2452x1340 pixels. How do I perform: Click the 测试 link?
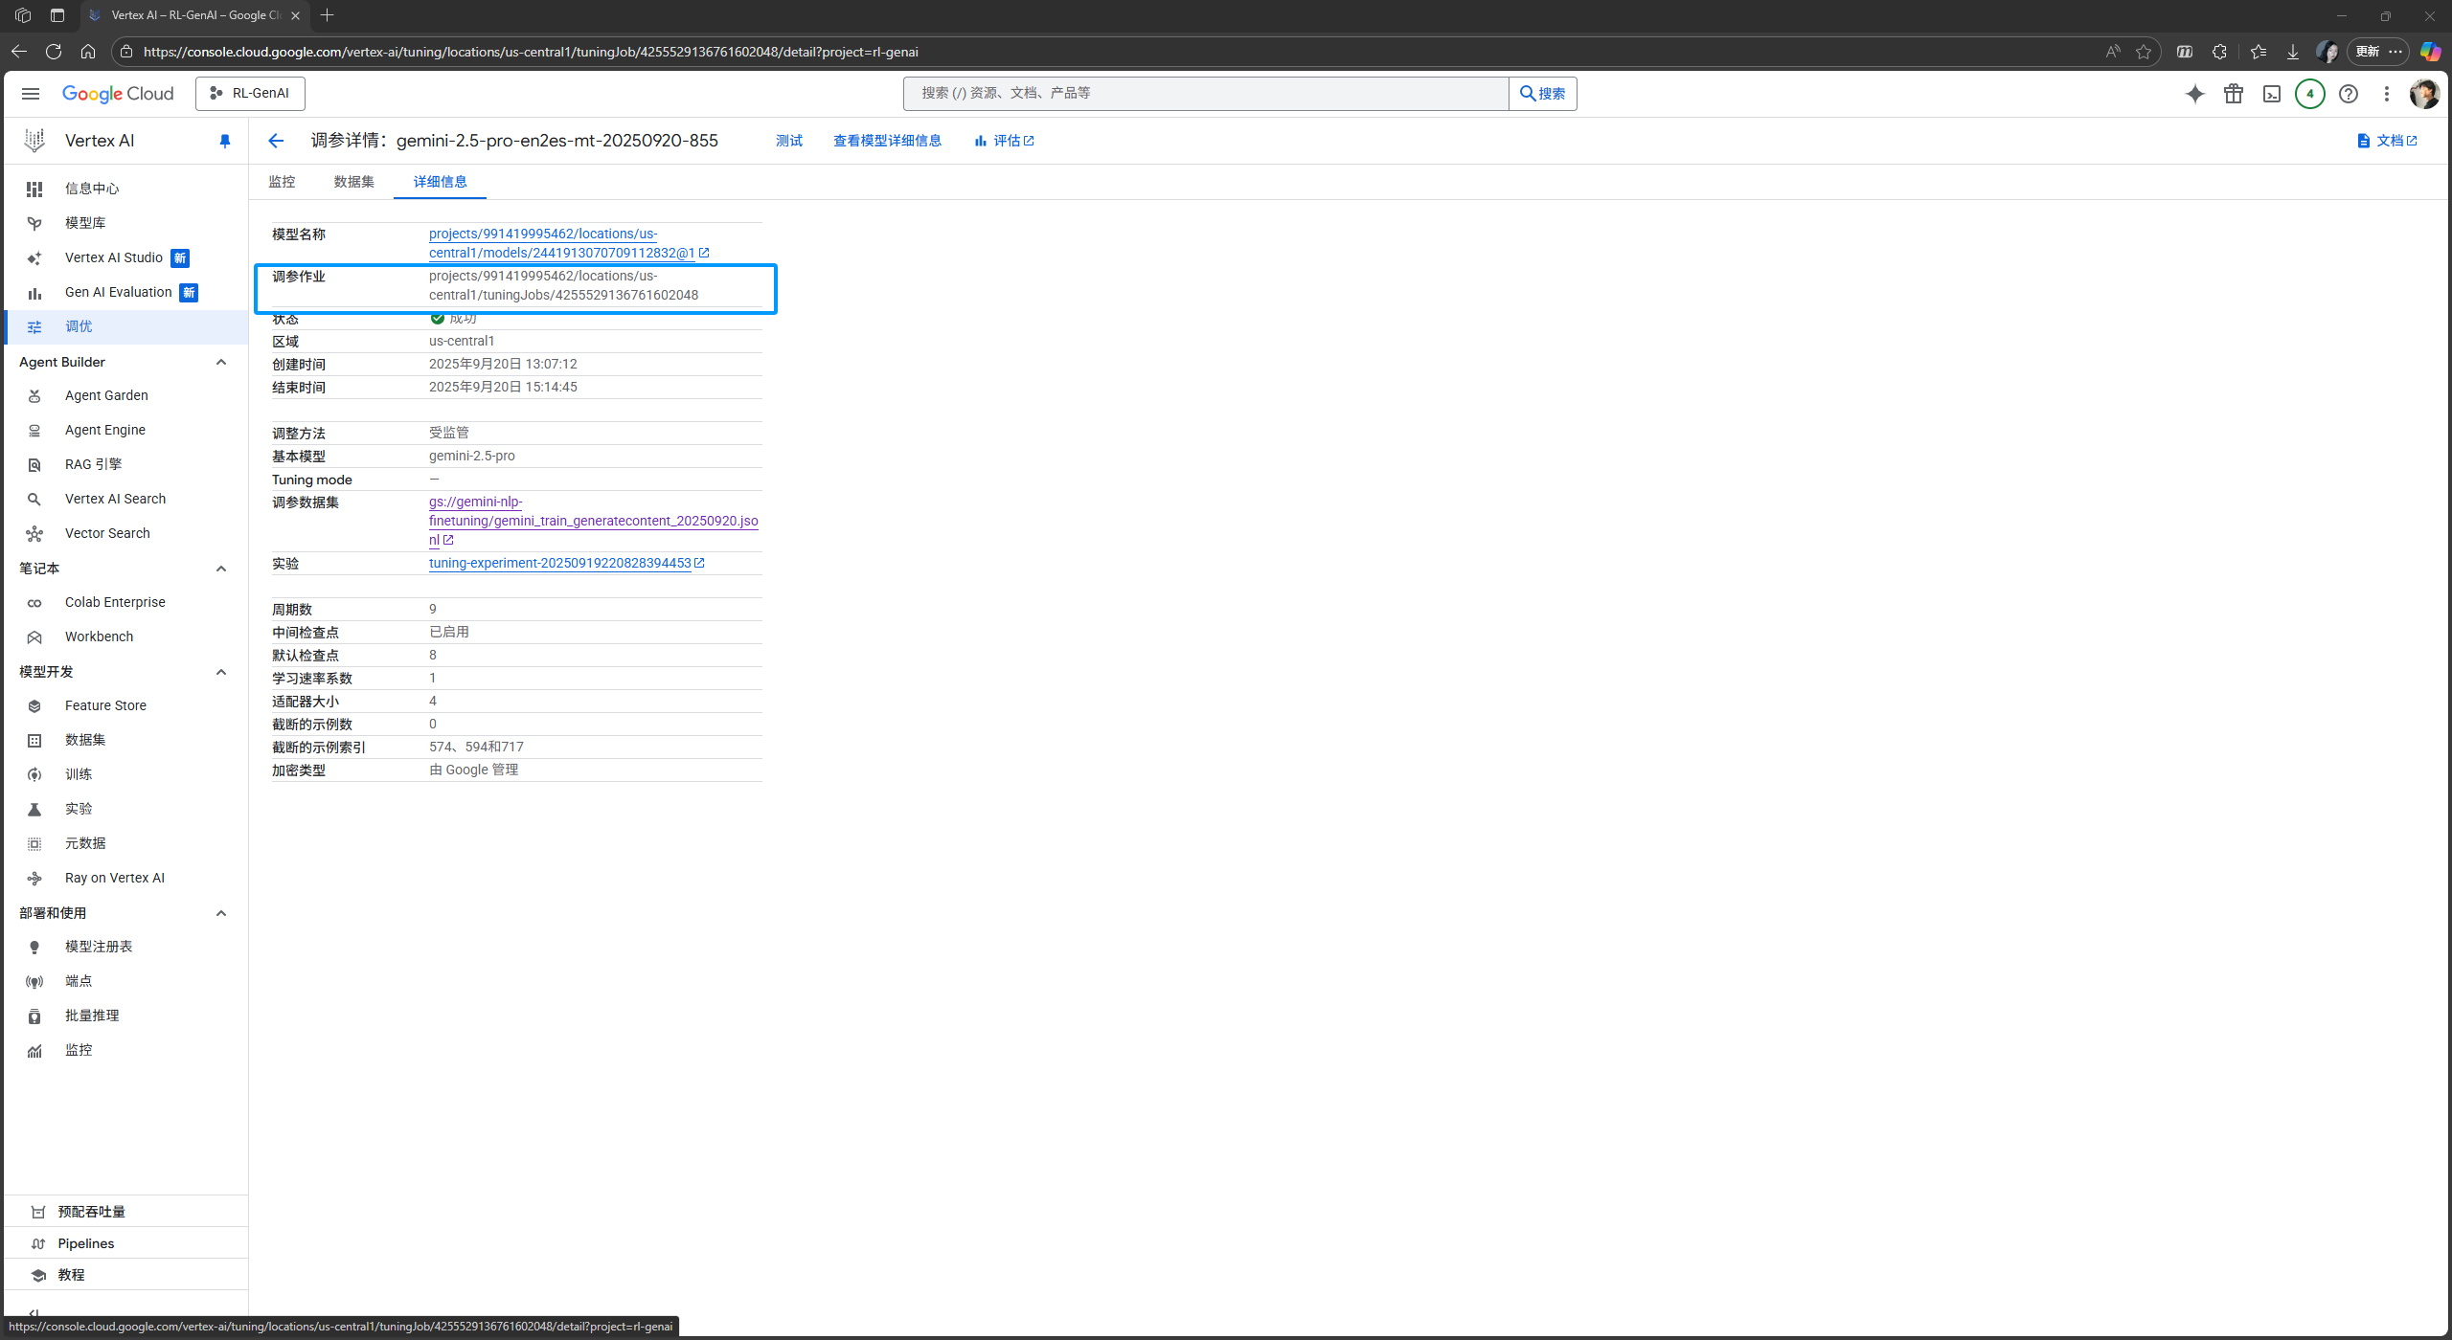789,141
